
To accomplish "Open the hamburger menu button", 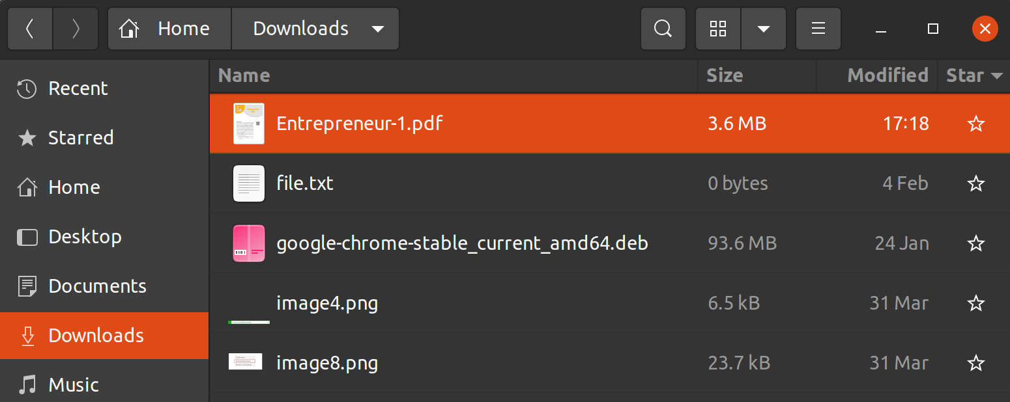I will (x=818, y=29).
